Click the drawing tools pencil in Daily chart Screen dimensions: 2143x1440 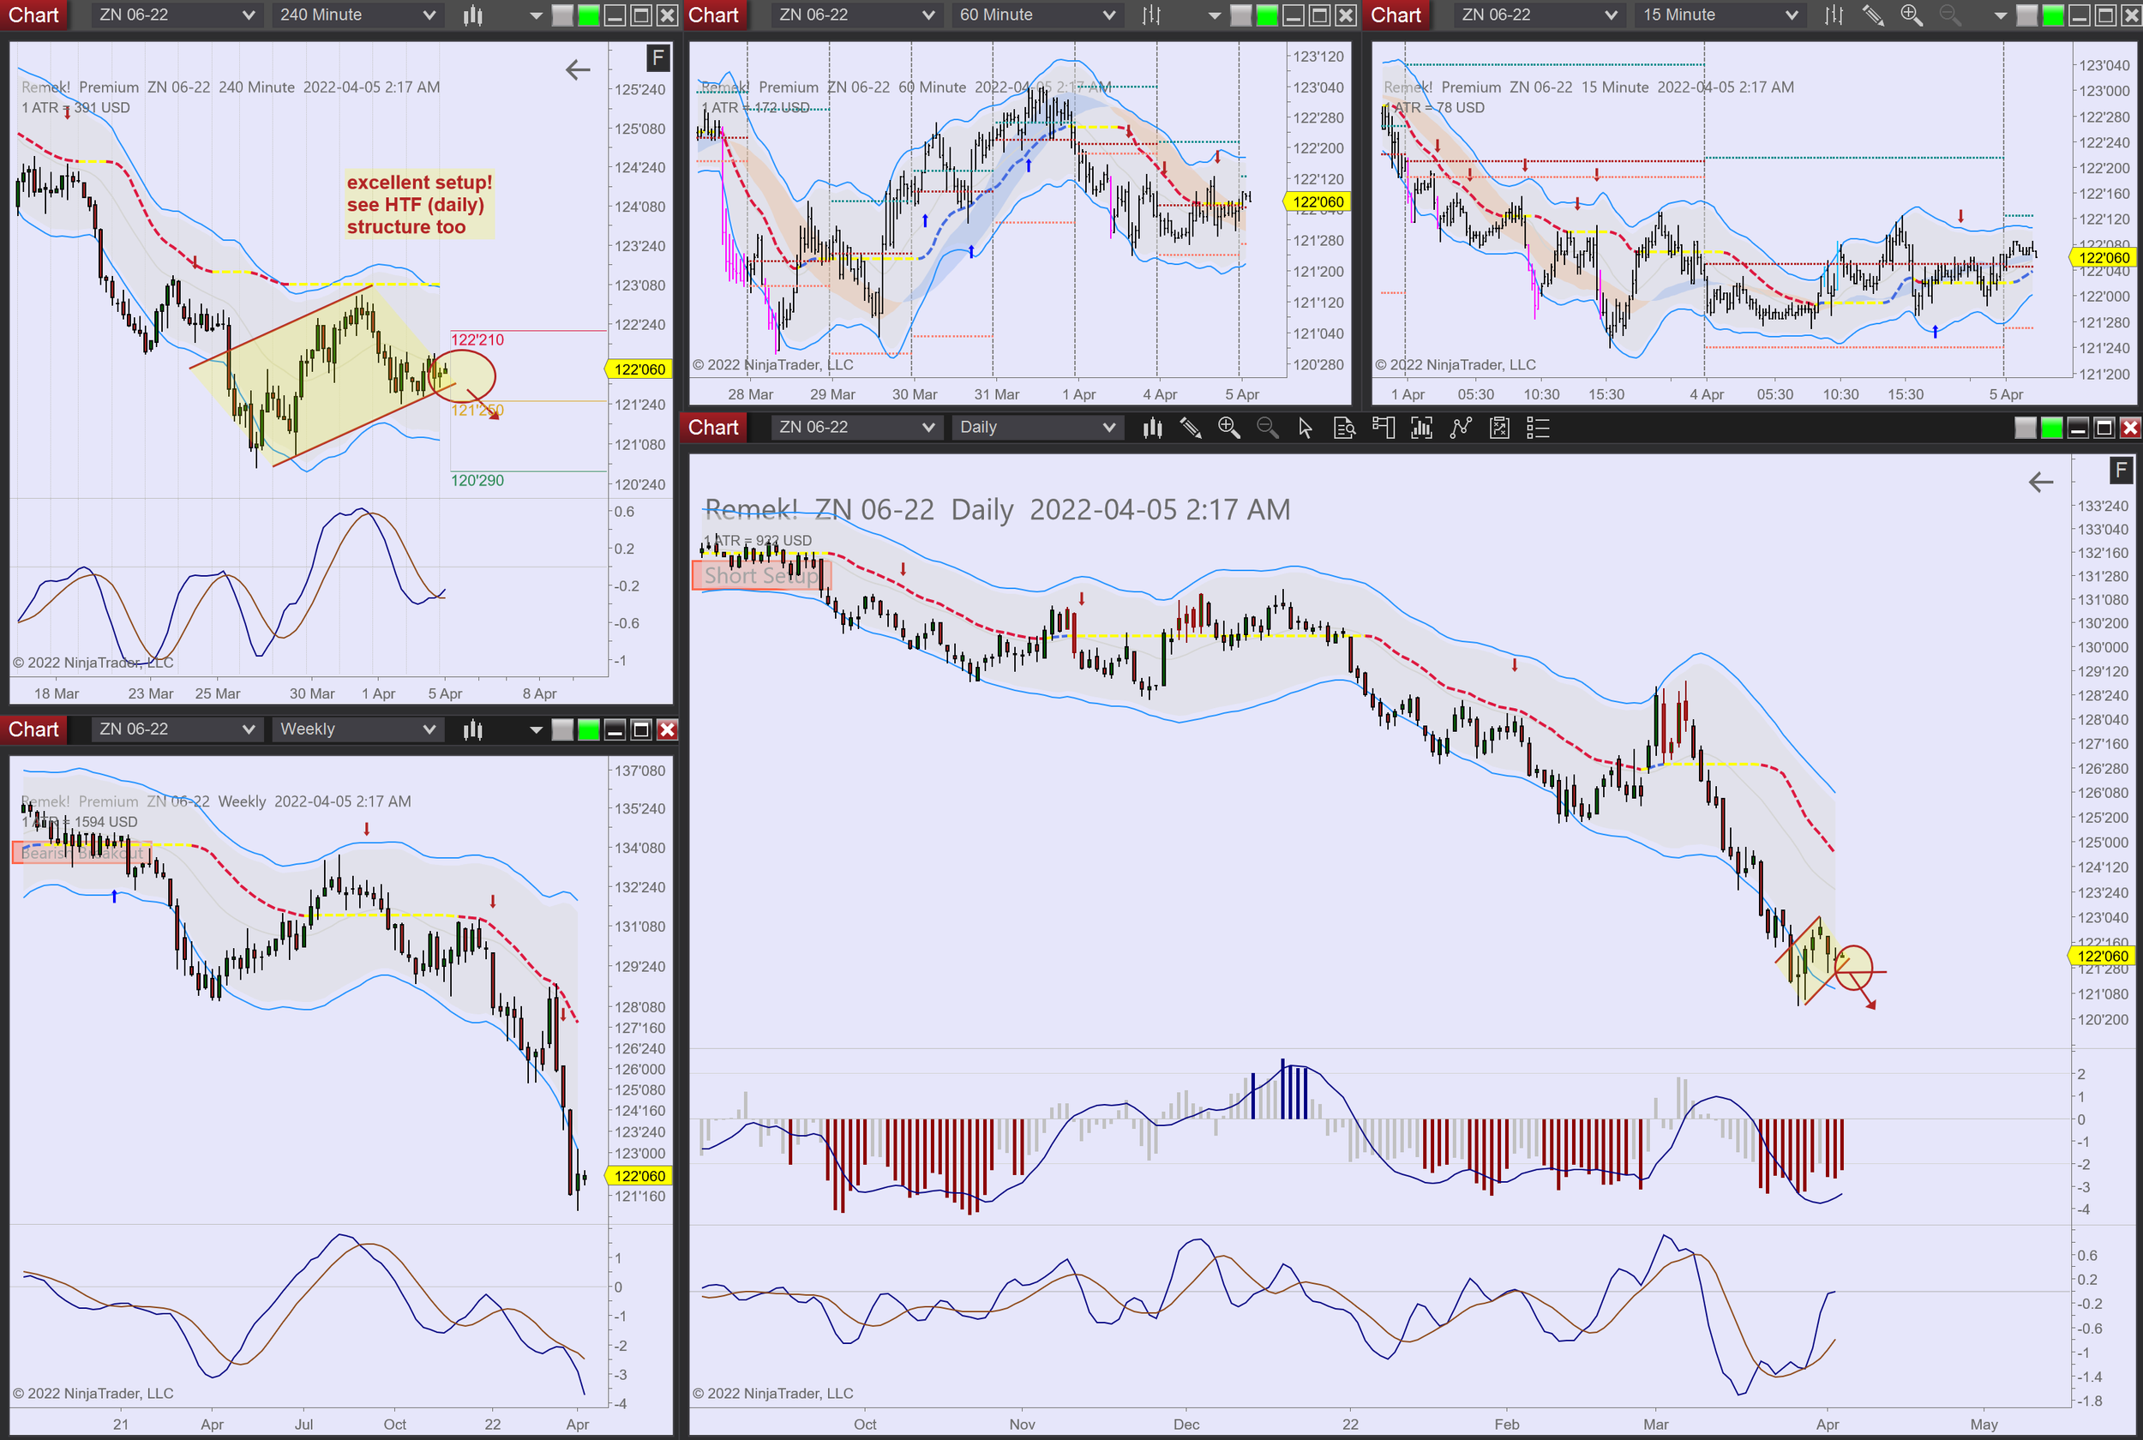pos(1190,428)
